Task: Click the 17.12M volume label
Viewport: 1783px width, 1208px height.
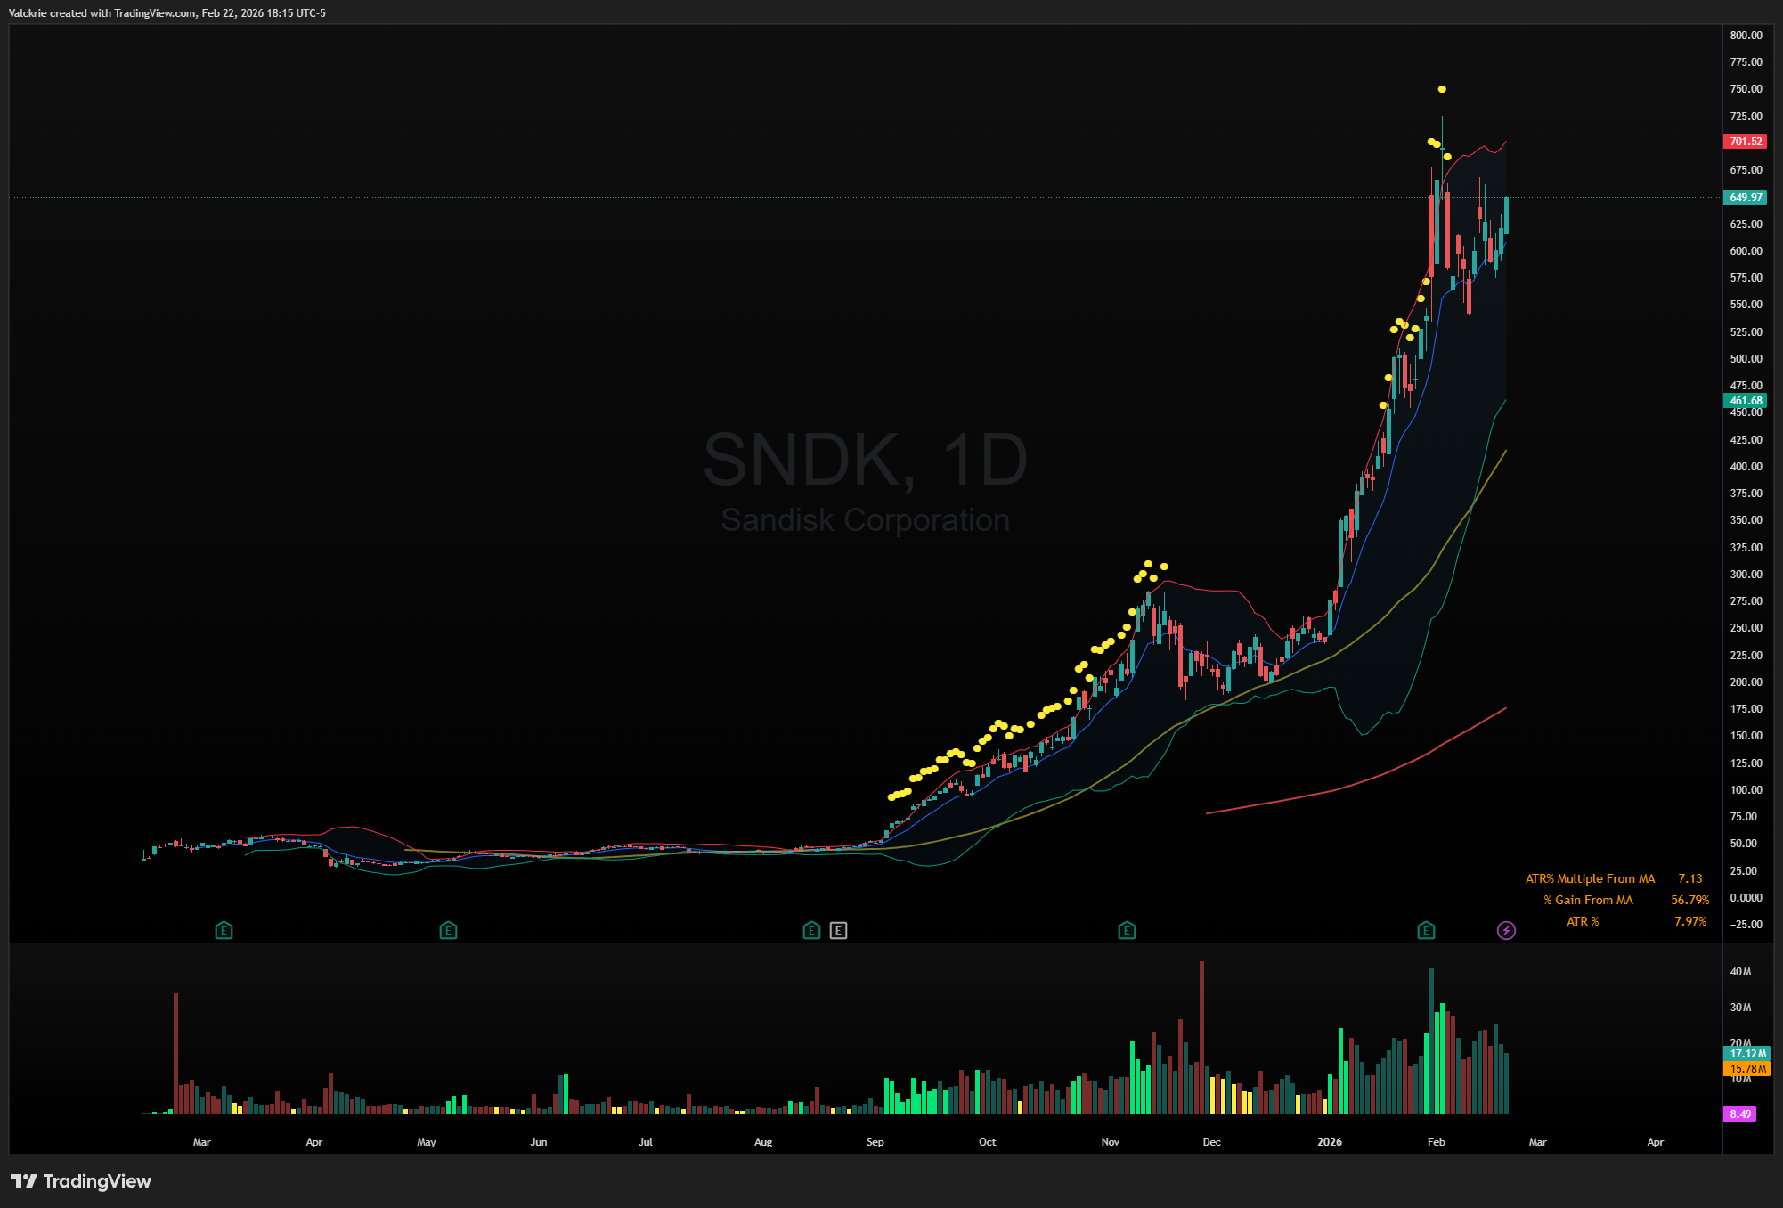Action: (1746, 1054)
